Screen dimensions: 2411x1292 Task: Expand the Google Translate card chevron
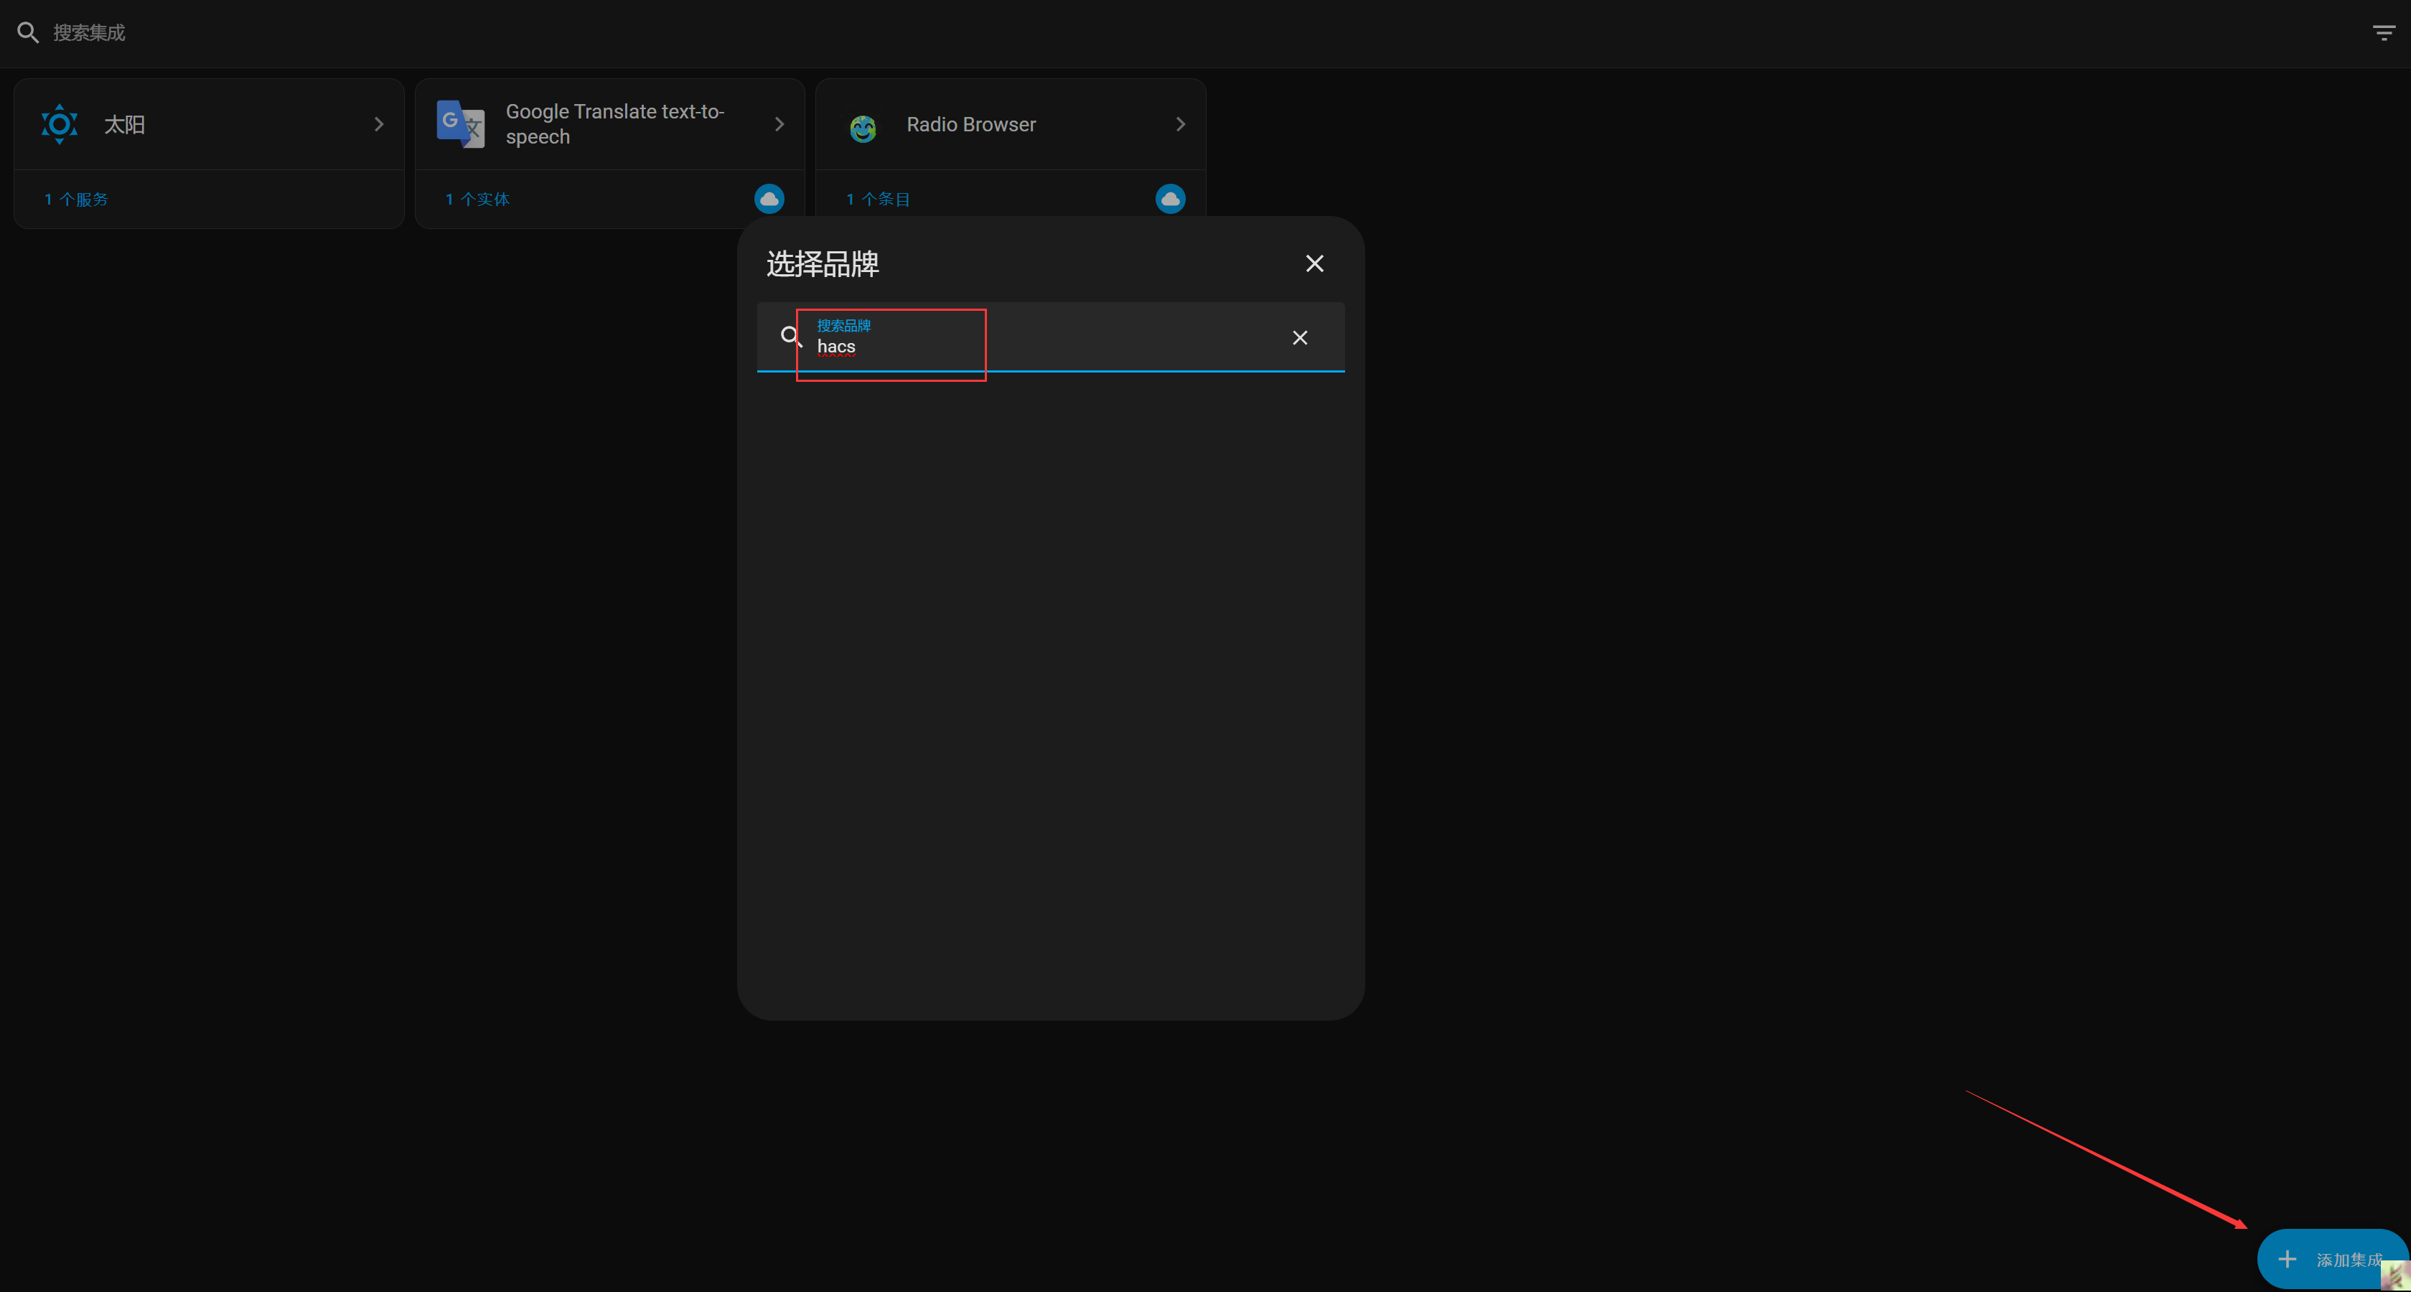pyautogui.click(x=779, y=123)
